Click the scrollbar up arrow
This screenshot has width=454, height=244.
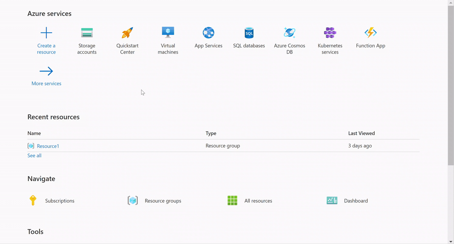[x=451, y=2]
